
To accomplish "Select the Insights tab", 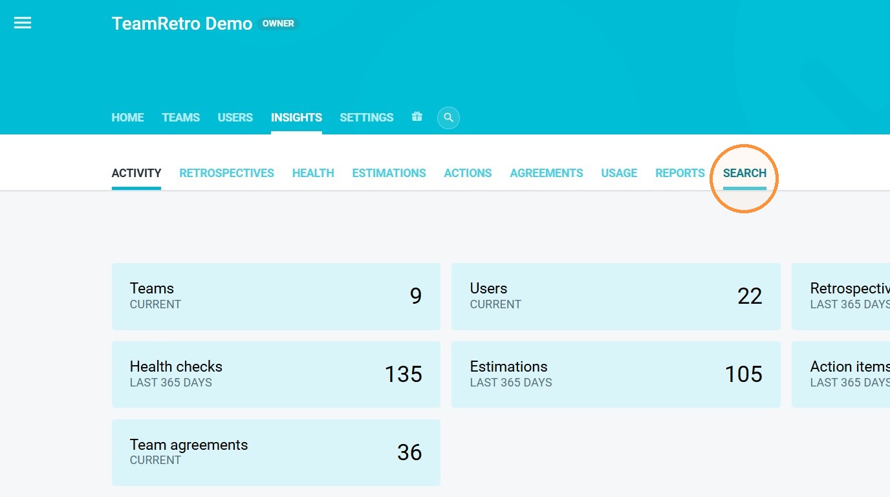I will click(x=296, y=118).
